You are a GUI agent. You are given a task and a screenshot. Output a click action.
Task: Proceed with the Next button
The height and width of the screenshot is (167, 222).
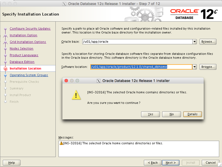coord(171,163)
